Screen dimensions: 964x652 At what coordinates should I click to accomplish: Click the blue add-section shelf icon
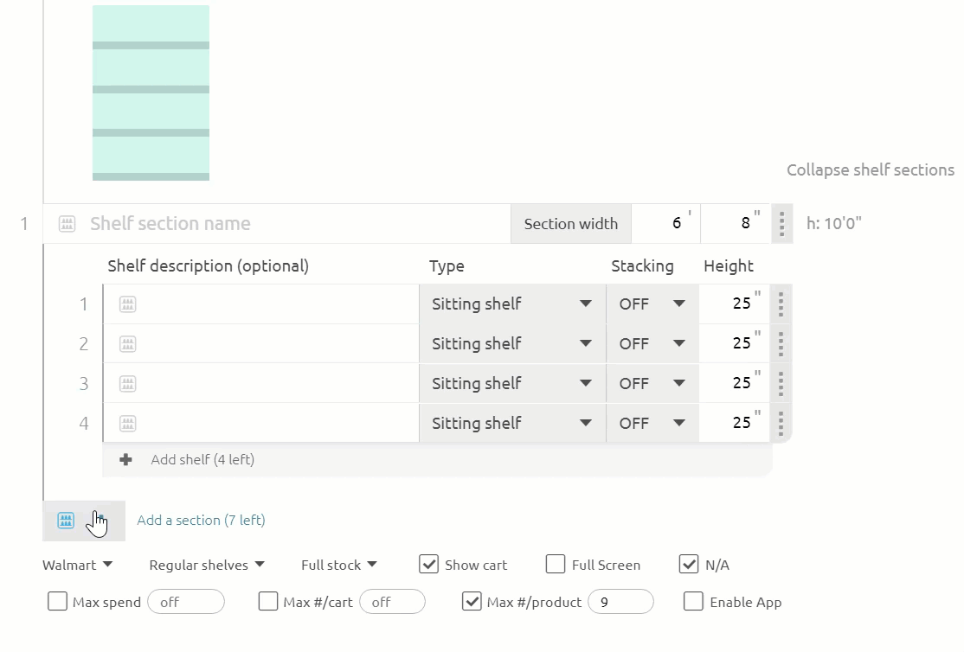point(66,521)
